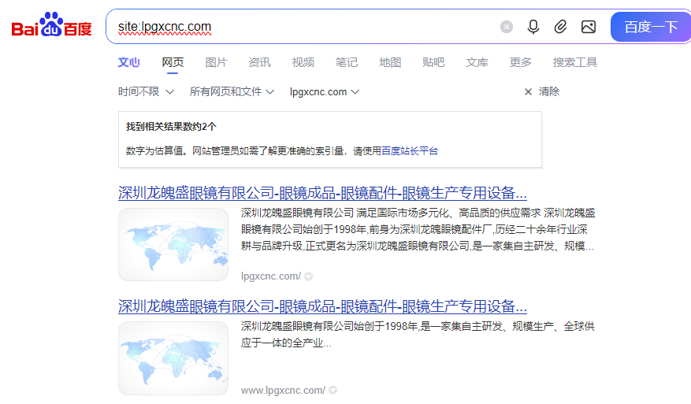Click the 百度一下 search button

click(651, 27)
